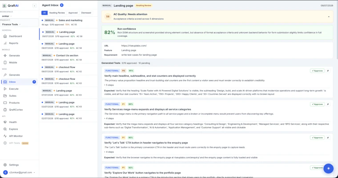The height and width of the screenshot is (178, 338).
Task: Open the QraftCortex brain icon
Action: (5, 110)
